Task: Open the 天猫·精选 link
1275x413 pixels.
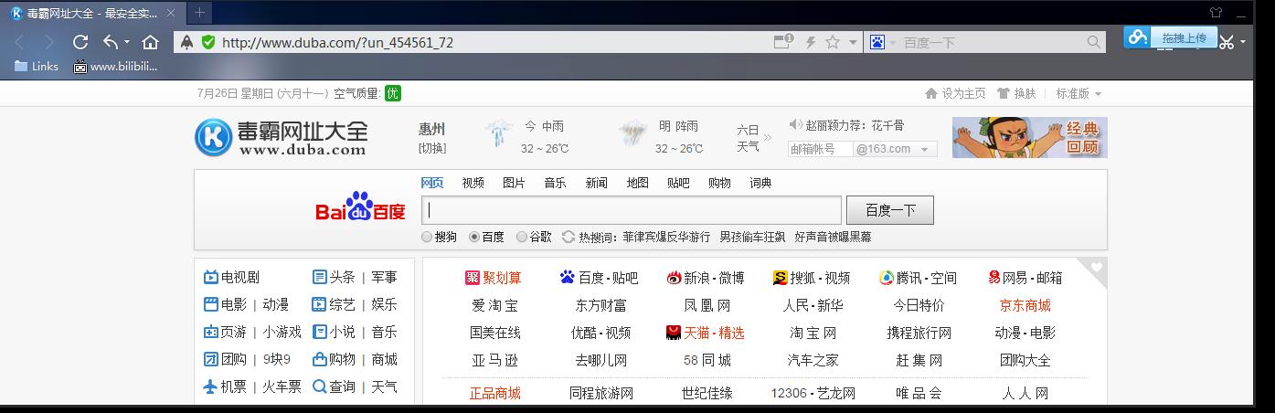Action: pos(706,333)
